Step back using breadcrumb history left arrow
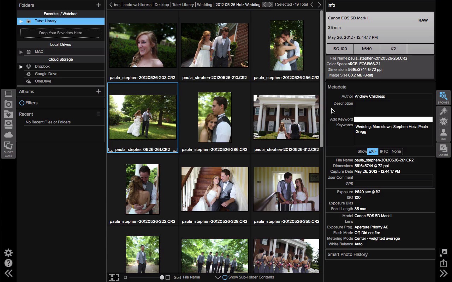Viewport: 452px width, 282px height. pos(264,5)
